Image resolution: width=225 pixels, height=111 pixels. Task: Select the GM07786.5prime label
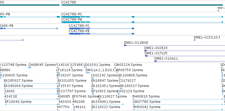point(147,102)
